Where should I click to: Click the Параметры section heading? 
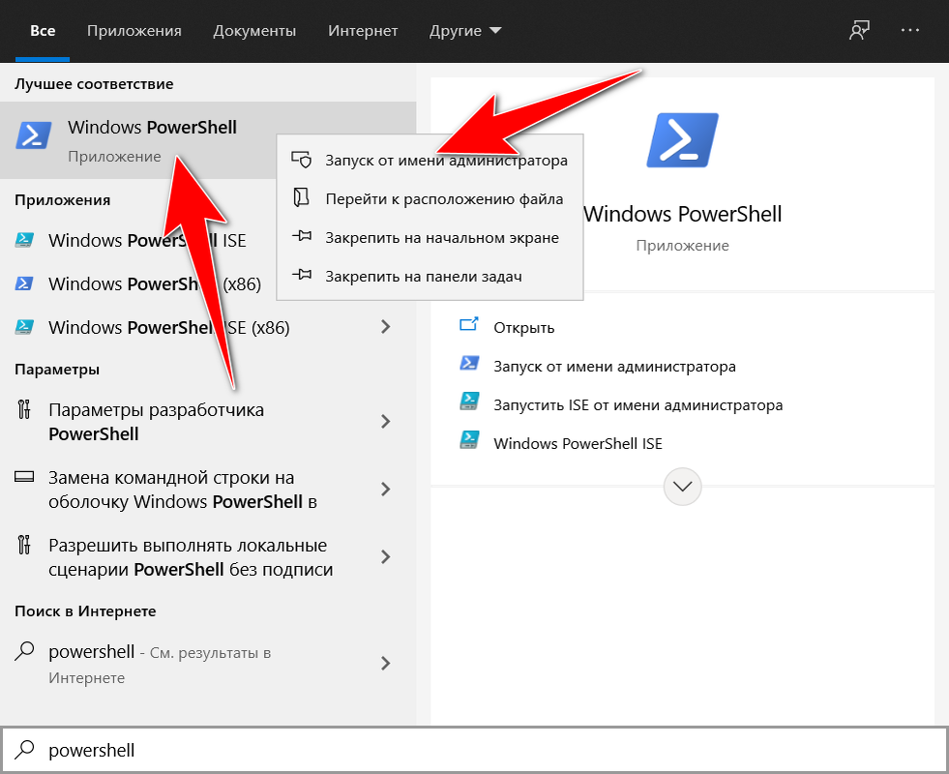[57, 370]
